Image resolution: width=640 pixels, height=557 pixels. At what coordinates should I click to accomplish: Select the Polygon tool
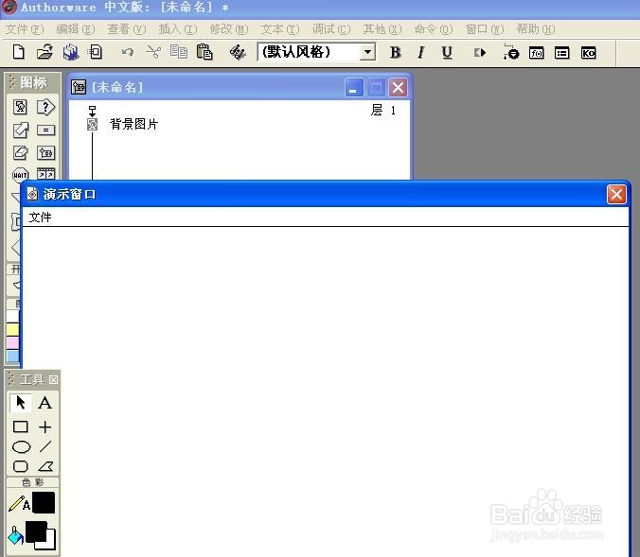coord(45,466)
